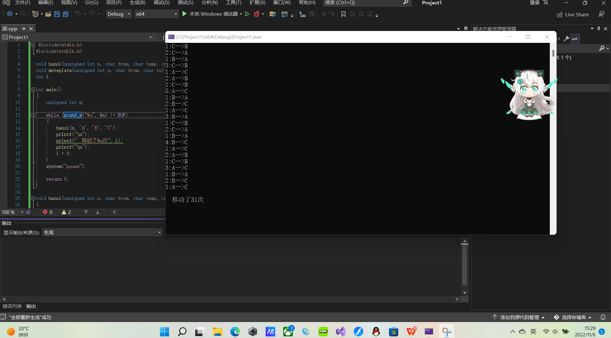This screenshot has width=611, height=338.
Task: Open the Project1 scope dropdown above the code
Action: coord(77,37)
